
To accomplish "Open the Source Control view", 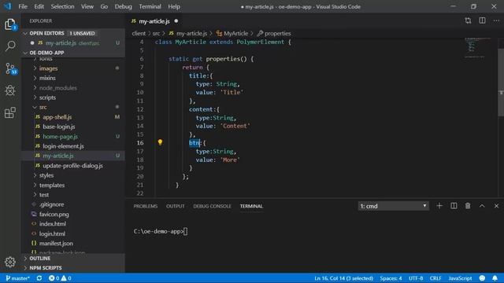I will [x=10, y=68].
